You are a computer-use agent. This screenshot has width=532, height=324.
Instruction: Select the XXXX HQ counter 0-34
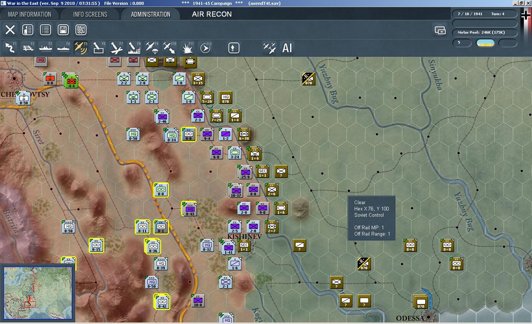click(171, 135)
